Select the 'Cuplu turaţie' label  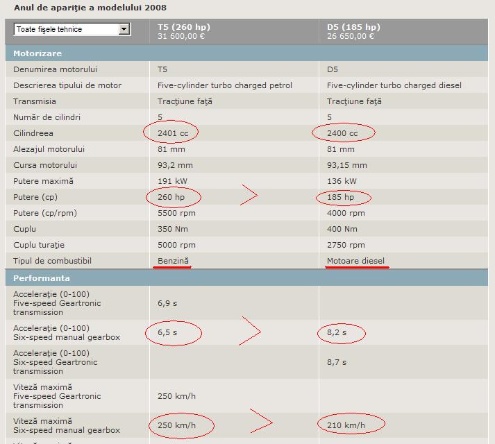[39, 245]
